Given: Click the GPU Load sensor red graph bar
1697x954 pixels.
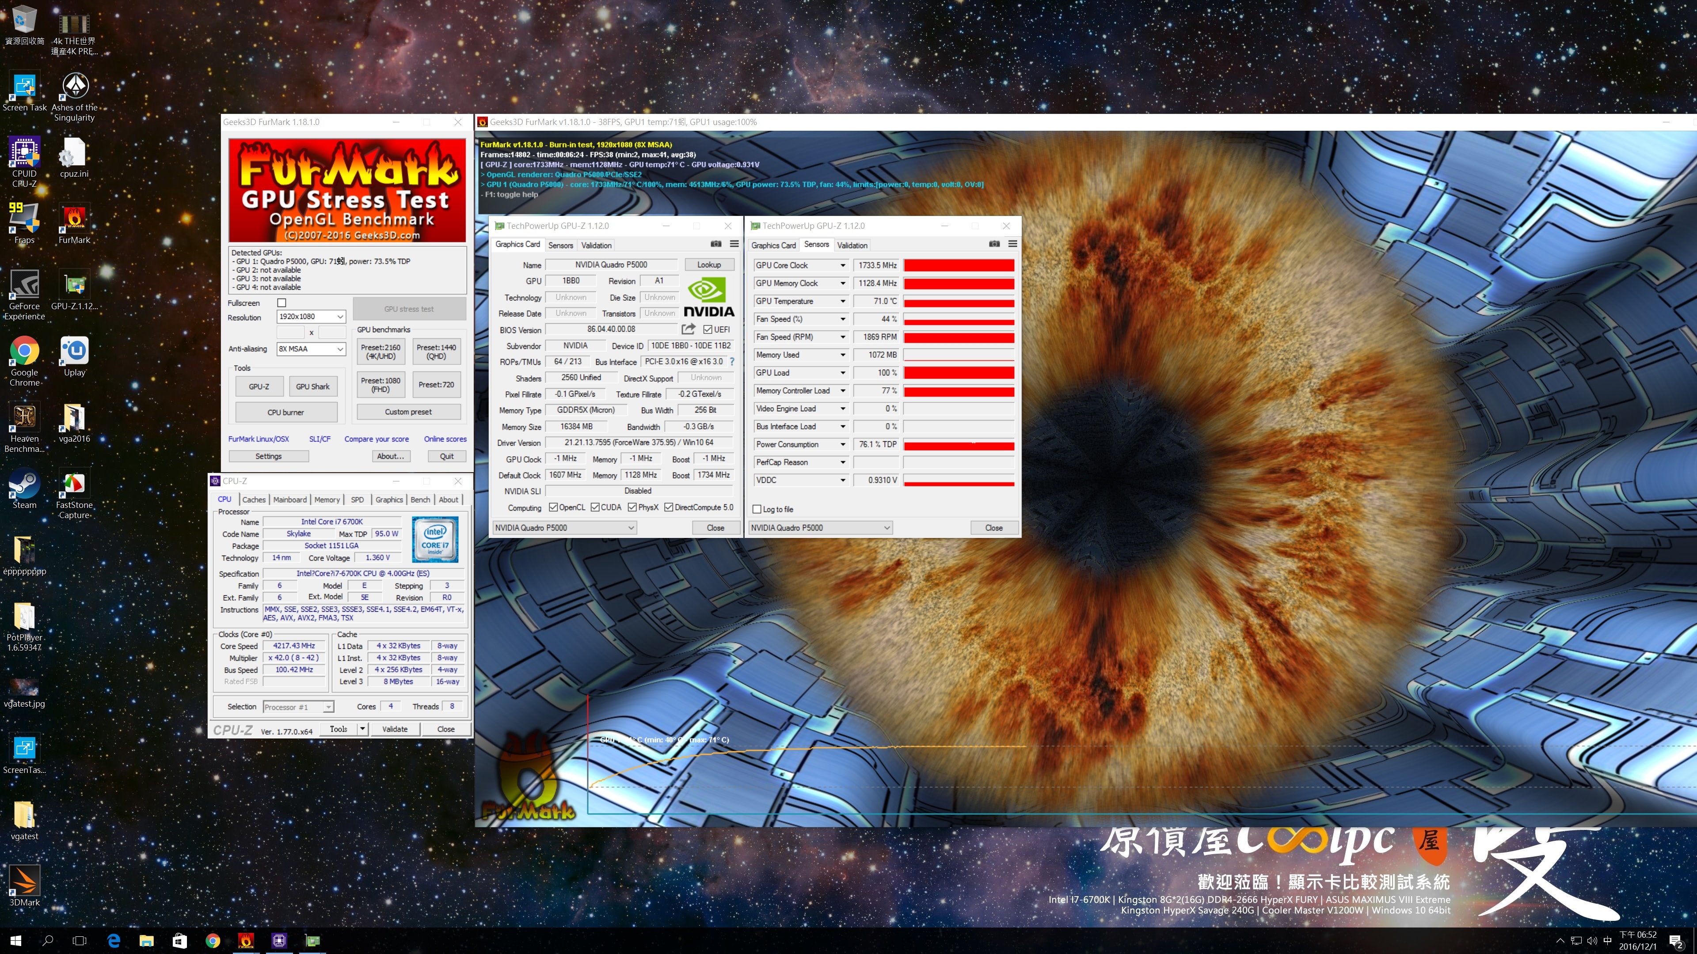Looking at the screenshot, I should 959,373.
